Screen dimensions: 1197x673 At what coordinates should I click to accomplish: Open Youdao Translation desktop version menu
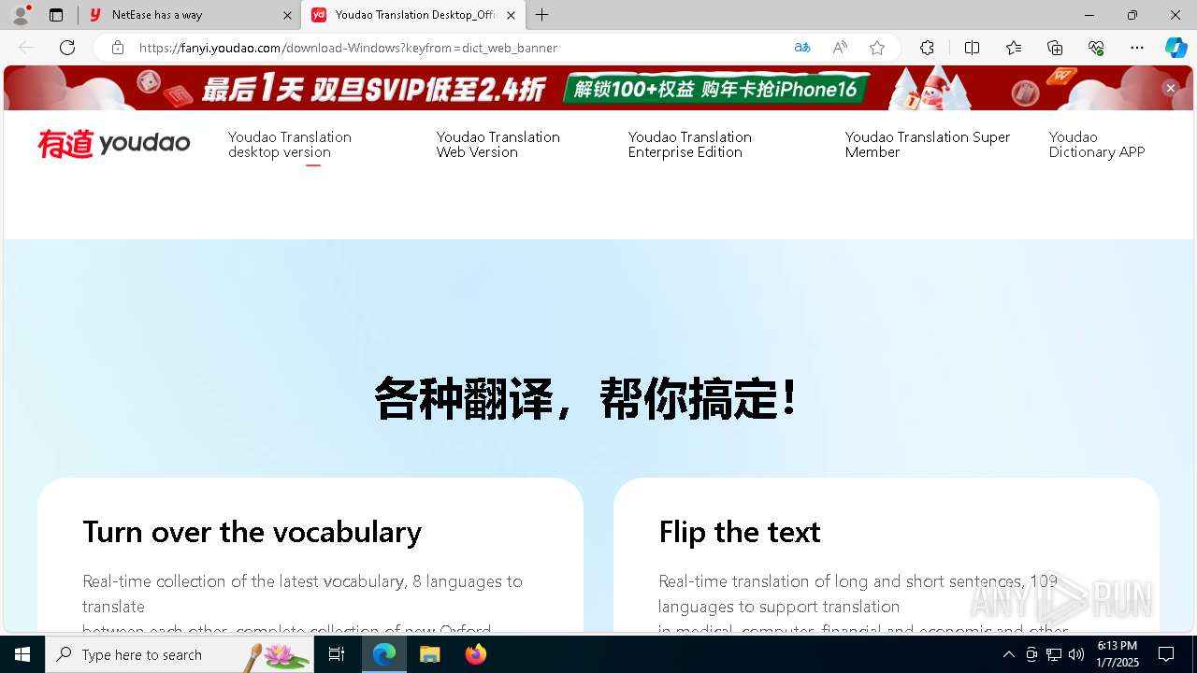290,145
